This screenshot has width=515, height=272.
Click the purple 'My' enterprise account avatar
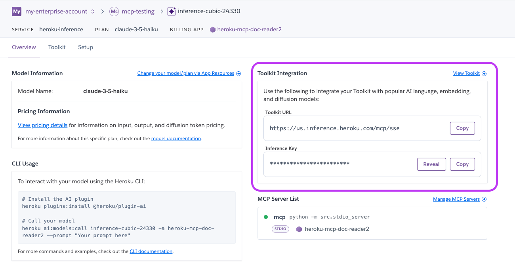[x=17, y=11]
